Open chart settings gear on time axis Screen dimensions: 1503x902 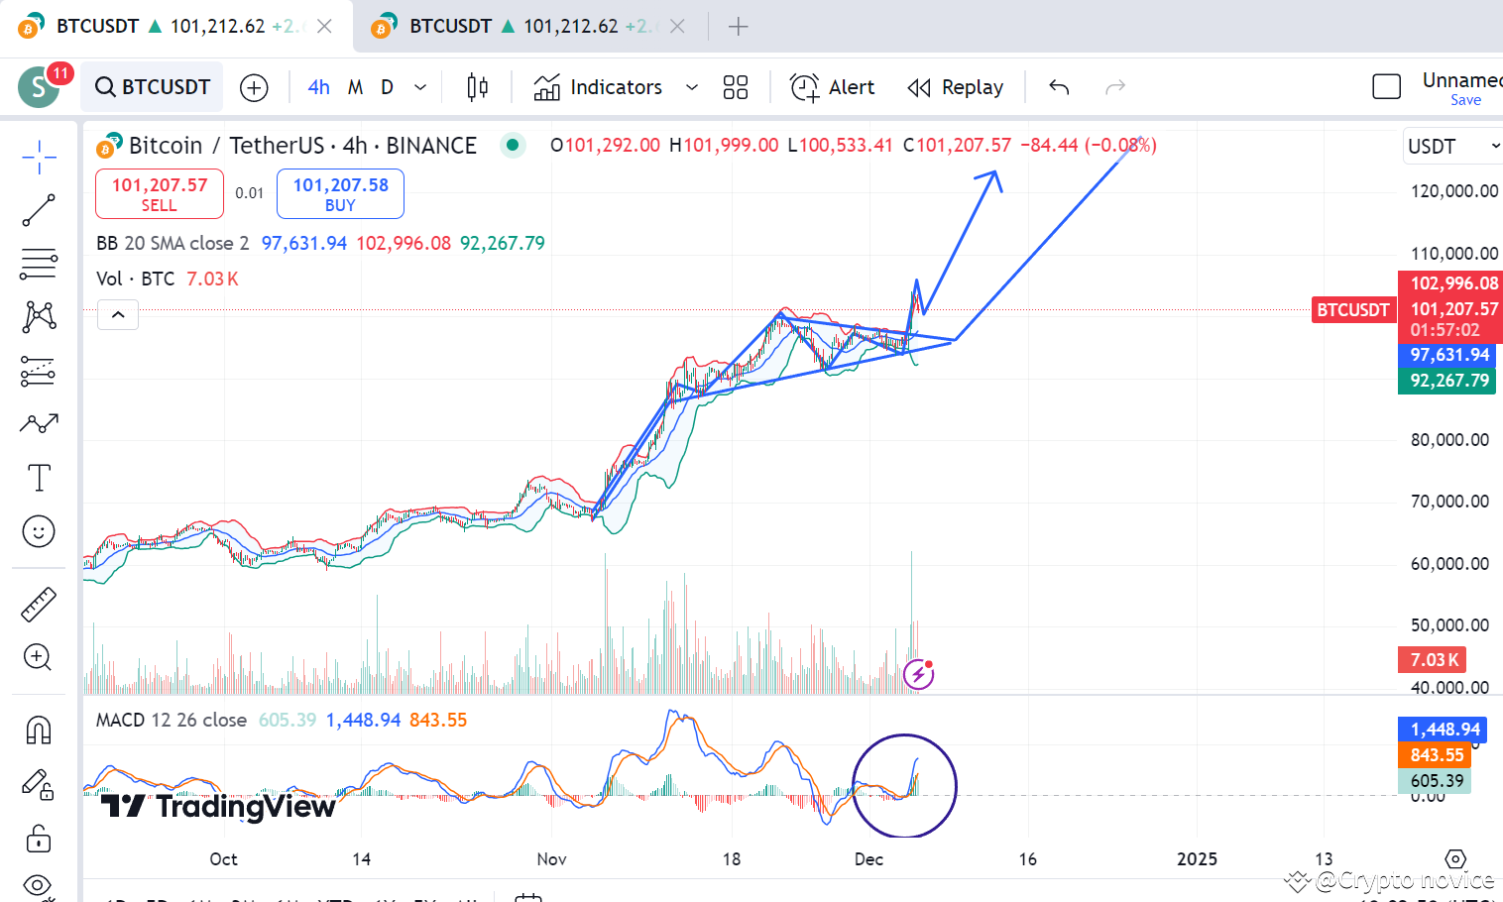[x=1455, y=859]
